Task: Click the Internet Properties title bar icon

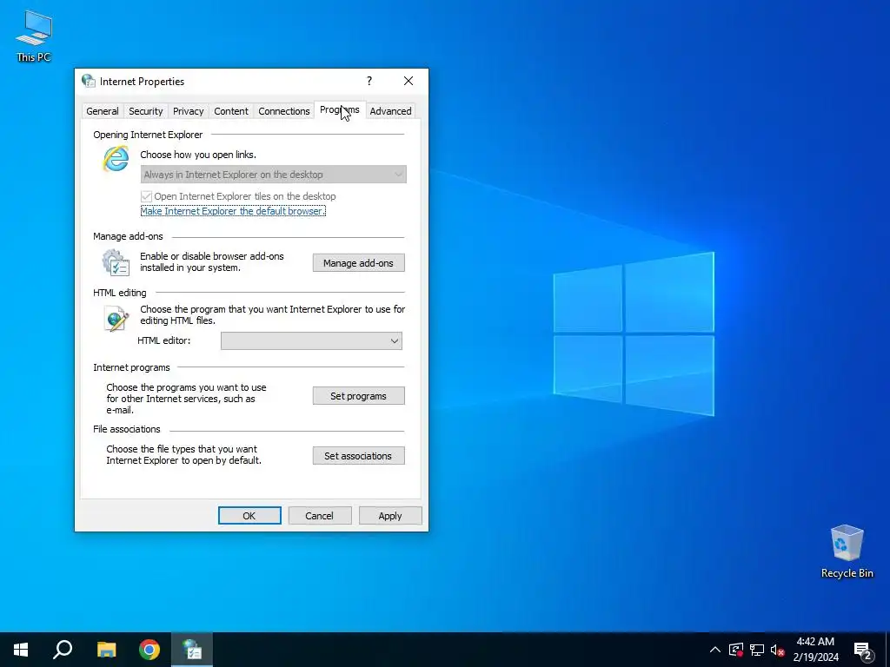Action: 89,81
